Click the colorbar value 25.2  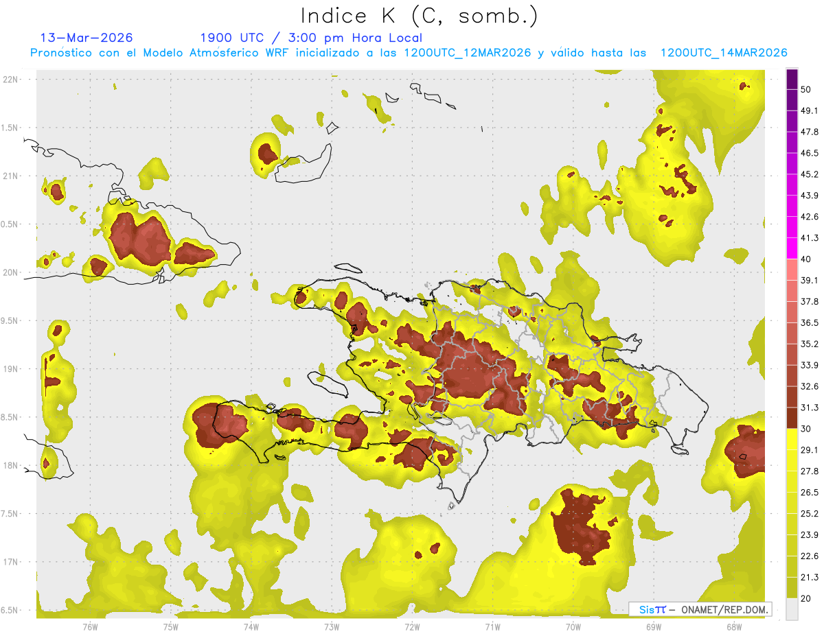coord(809,513)
